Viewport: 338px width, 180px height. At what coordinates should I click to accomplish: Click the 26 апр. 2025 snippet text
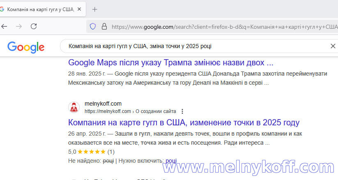click(x=185, y=138)
